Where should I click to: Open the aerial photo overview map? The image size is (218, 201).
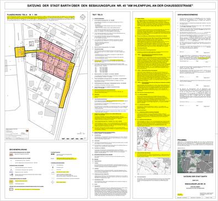[195, 161]
